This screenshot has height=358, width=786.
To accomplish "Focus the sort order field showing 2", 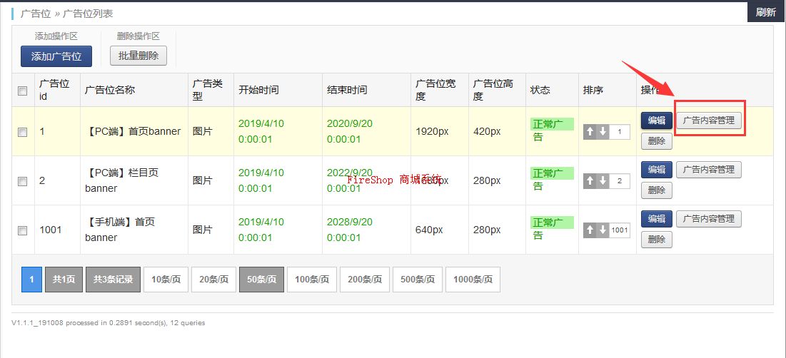I will (x=620, y=180).
